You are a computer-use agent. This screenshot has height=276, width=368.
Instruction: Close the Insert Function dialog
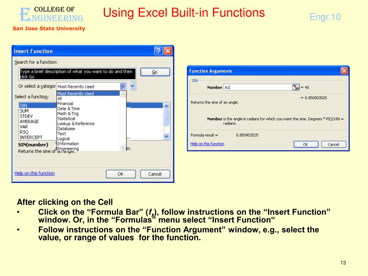[168, 51]
